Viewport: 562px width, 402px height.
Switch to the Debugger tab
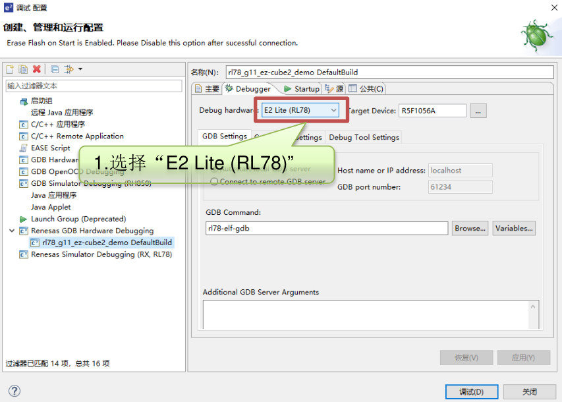click(x=248, y=89)
